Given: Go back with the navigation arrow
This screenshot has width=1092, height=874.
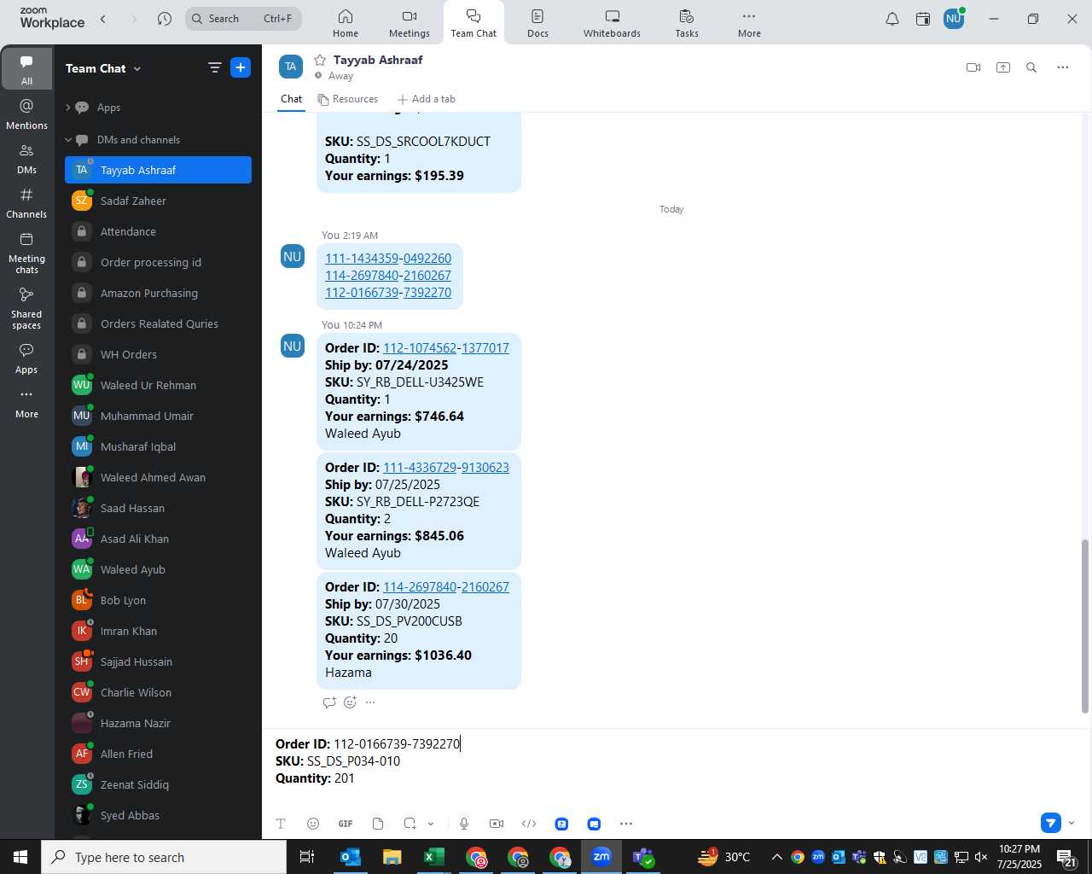Looking at the screenshot, I should coord(103,19).
